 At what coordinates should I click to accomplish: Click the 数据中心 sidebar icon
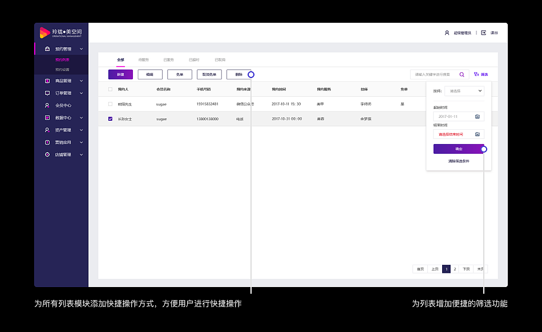coord(47,118)
